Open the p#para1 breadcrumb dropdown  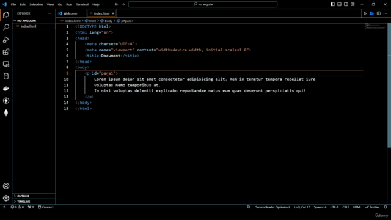click(x=125, y=21)
